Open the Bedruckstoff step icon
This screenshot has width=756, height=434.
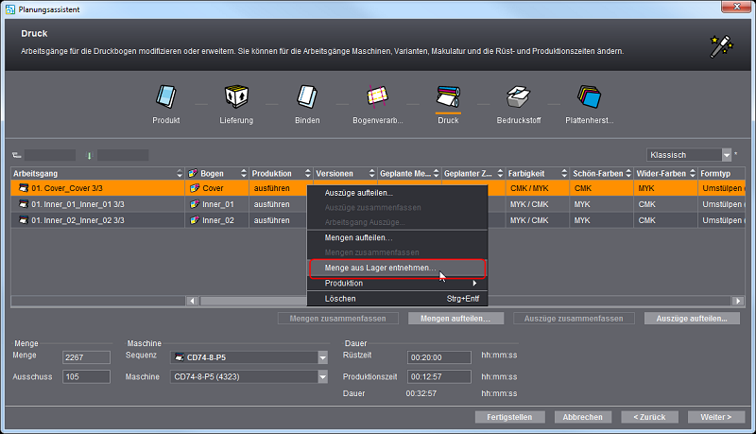[519, 96]
